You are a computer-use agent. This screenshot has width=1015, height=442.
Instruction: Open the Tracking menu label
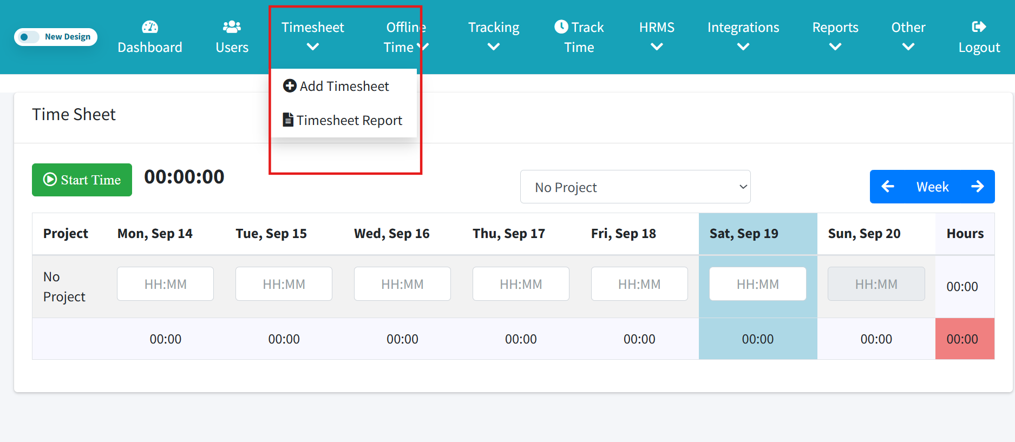tap(494, 27)
